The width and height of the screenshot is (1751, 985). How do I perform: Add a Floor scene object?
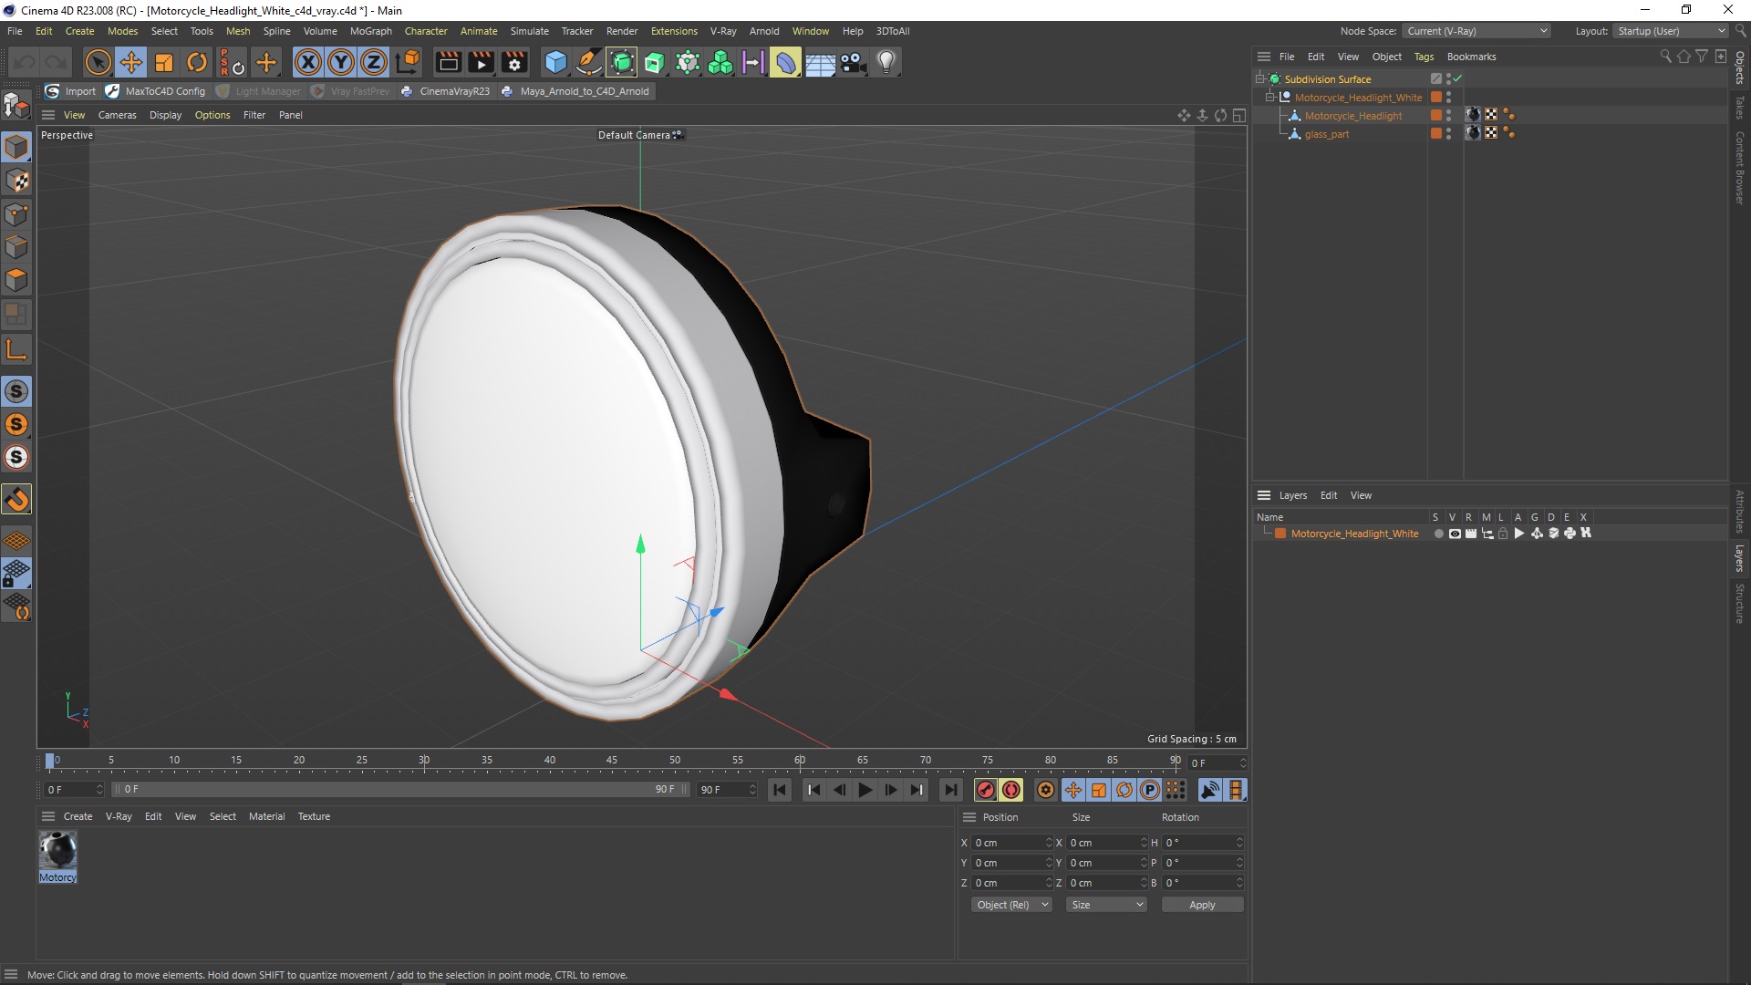click(x=820, y=62)
